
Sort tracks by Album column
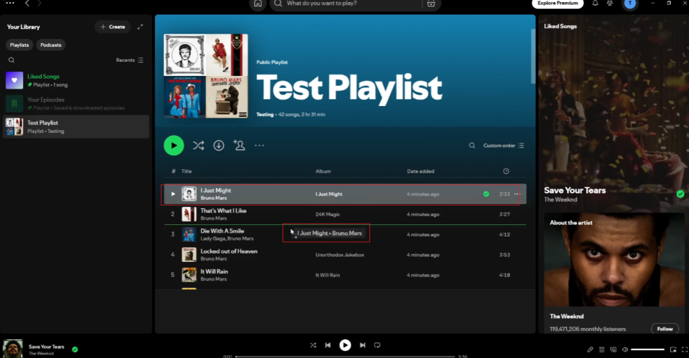point(323,171)
